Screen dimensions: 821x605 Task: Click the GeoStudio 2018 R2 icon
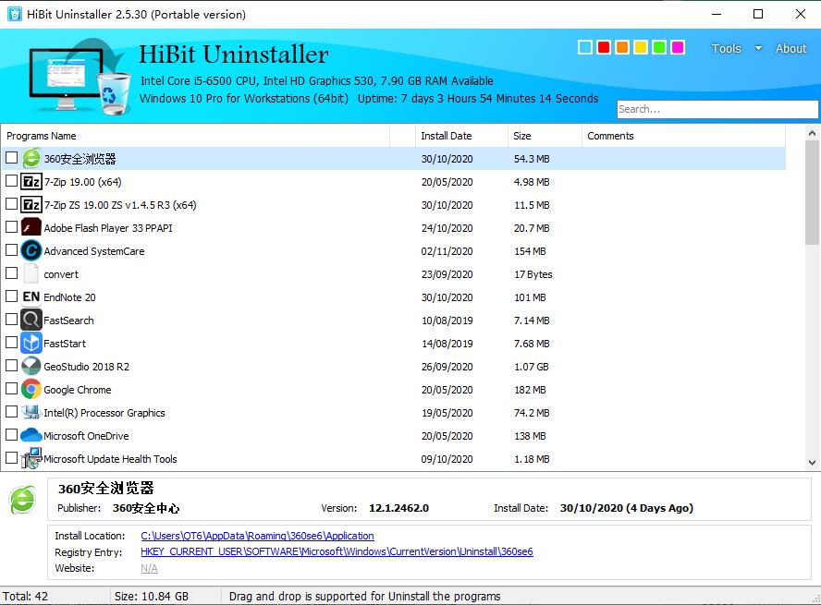[x=31, y=366]
